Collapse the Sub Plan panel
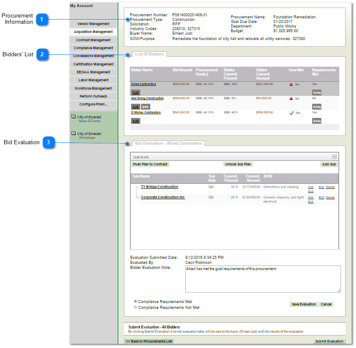This screenshot has width=356, height=348. (334, 156)
